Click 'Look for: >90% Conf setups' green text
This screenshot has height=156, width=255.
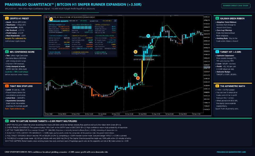[16, 72]
